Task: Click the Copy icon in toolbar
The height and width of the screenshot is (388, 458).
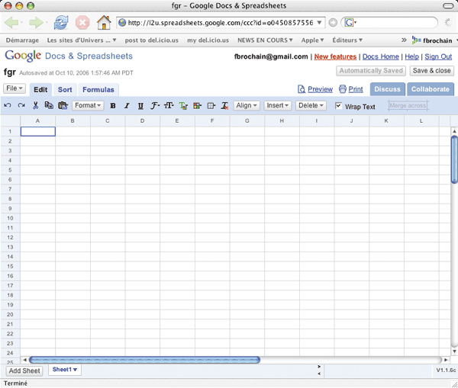Action: point(49,106)
